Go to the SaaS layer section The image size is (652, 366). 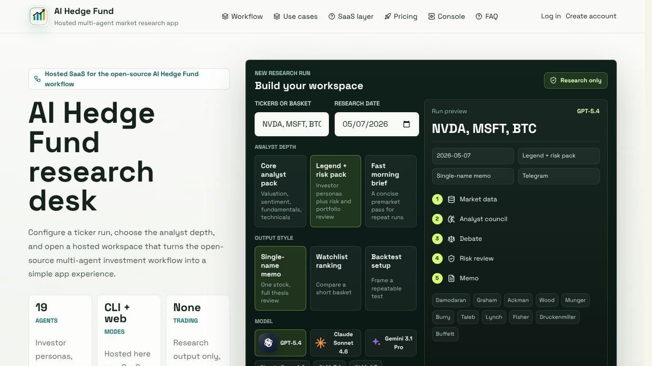(351, 16)
